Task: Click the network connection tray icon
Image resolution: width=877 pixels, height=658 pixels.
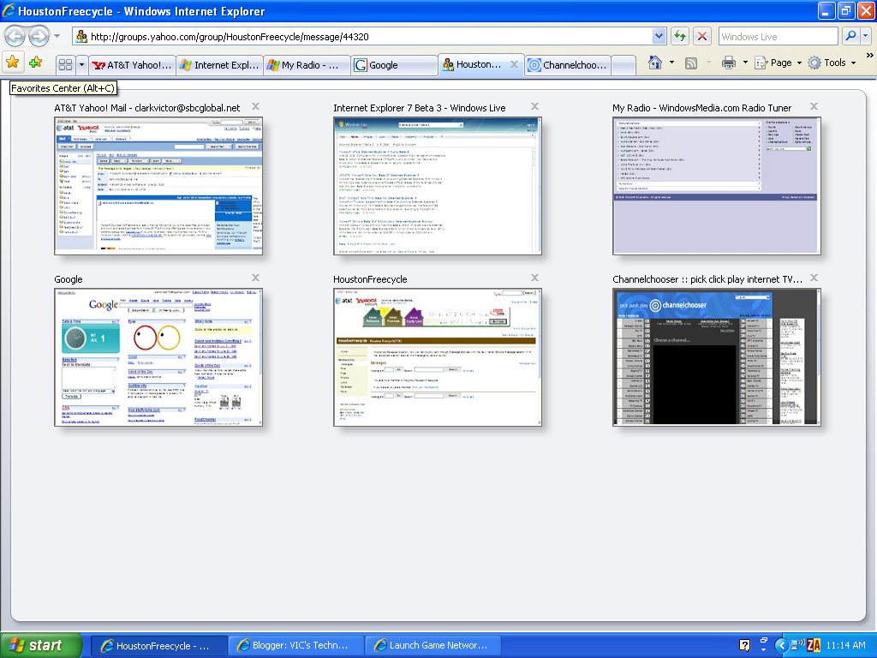Action: pyautogui.click(x=797, y=646)
